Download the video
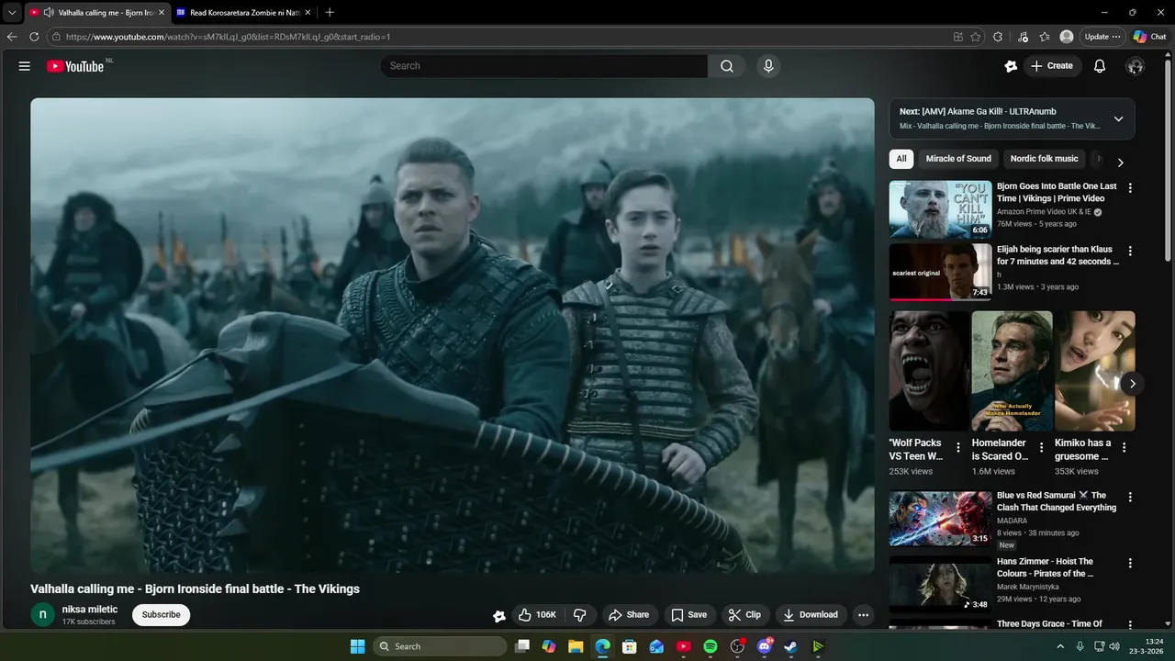The image size is (1175, 661). [811, 615]
